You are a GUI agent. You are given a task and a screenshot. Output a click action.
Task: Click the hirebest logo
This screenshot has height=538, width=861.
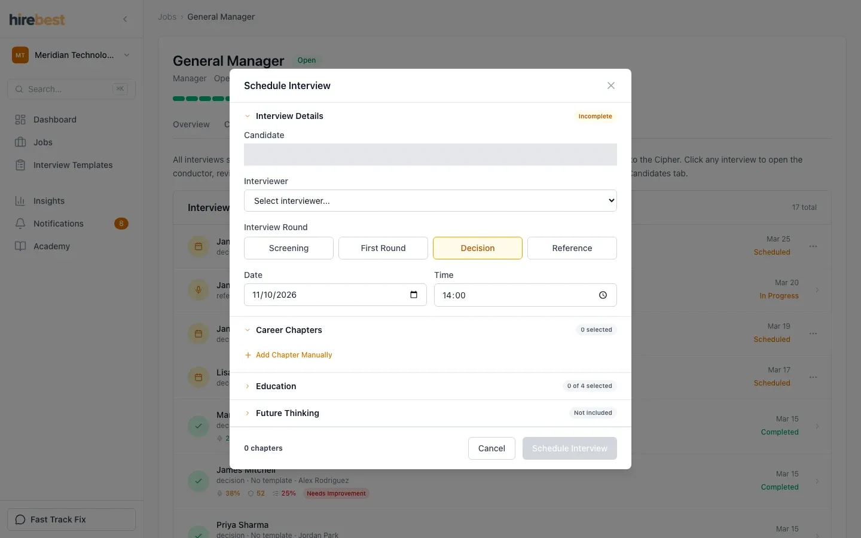pos(37,19)
